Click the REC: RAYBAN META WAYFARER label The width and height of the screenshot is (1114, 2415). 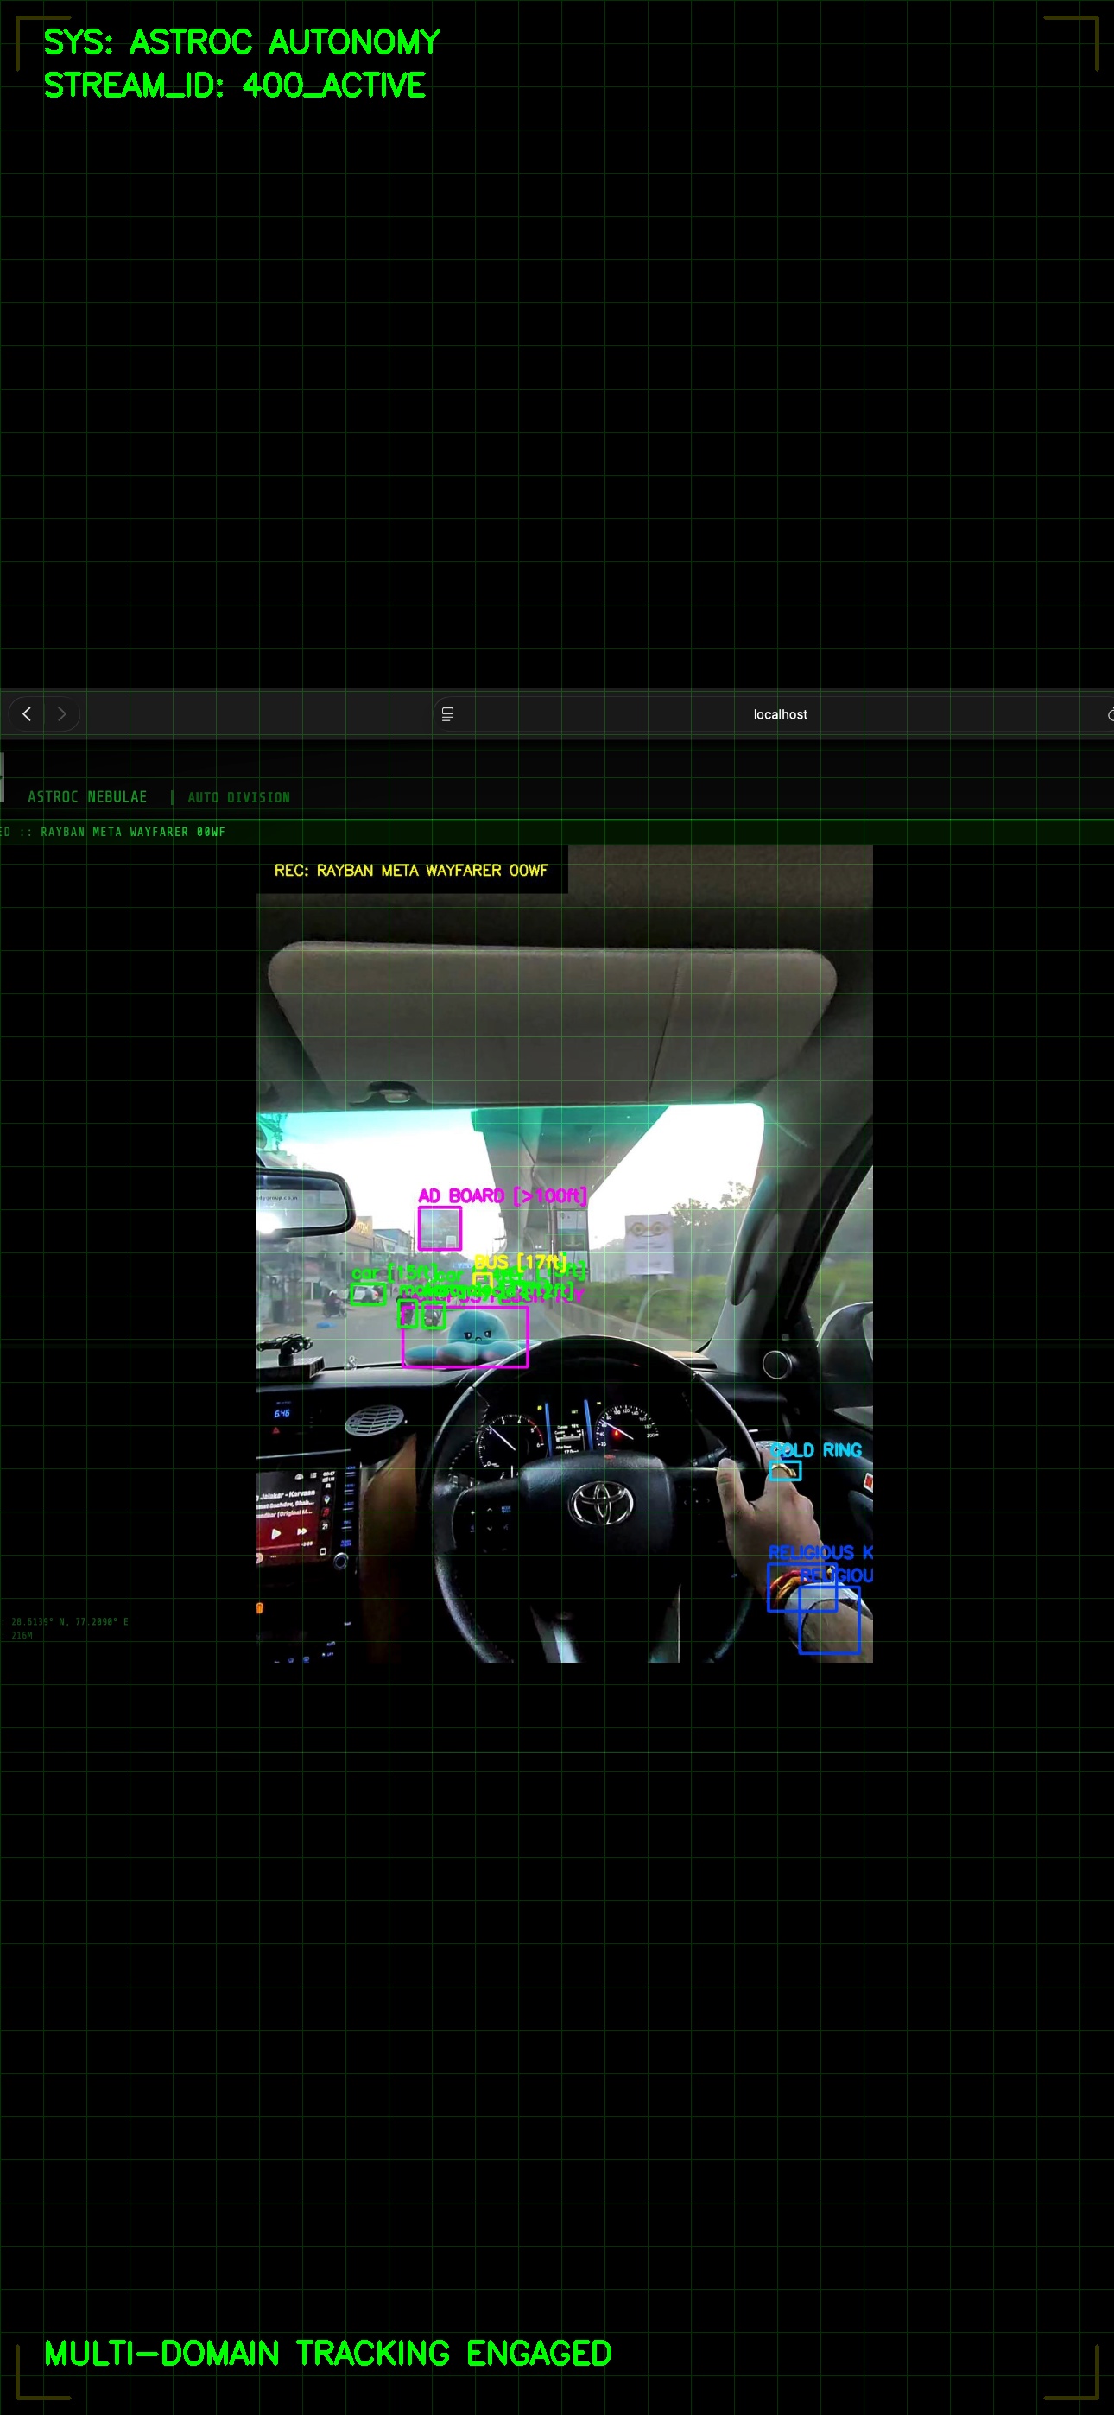(411, 870)
